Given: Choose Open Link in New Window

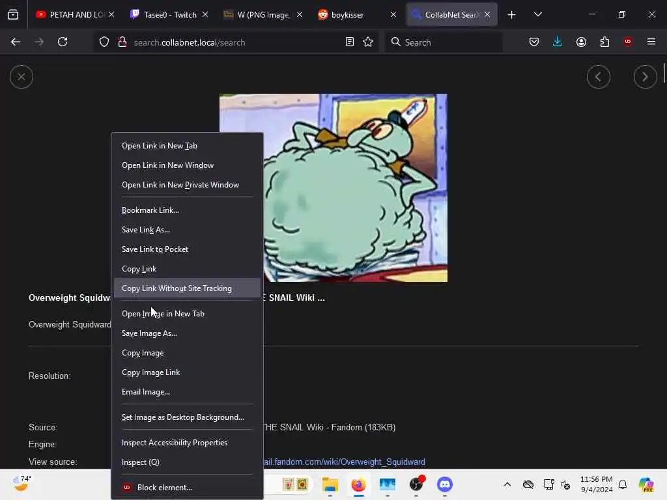Looking at the screenshot, I should tap(187, 165).
